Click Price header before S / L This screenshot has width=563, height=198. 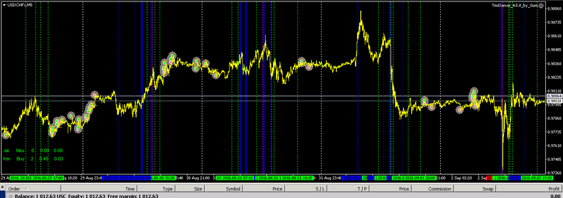[264, 189]
